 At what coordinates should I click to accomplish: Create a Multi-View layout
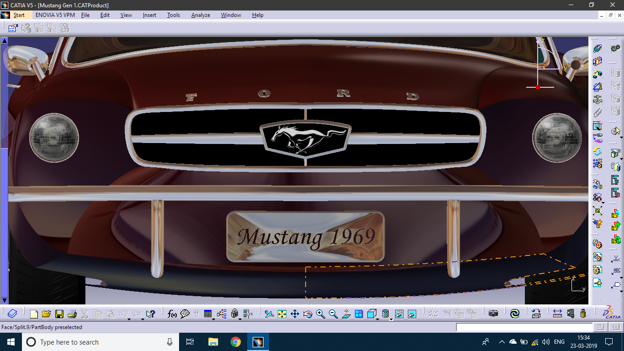pos(359,314)
